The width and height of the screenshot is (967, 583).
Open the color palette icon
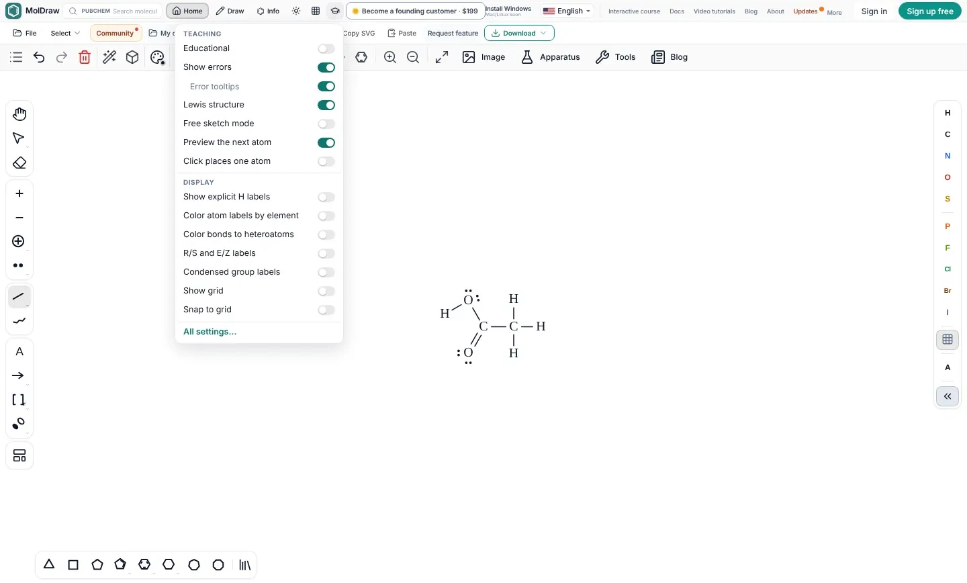click(x=158, y=57)
